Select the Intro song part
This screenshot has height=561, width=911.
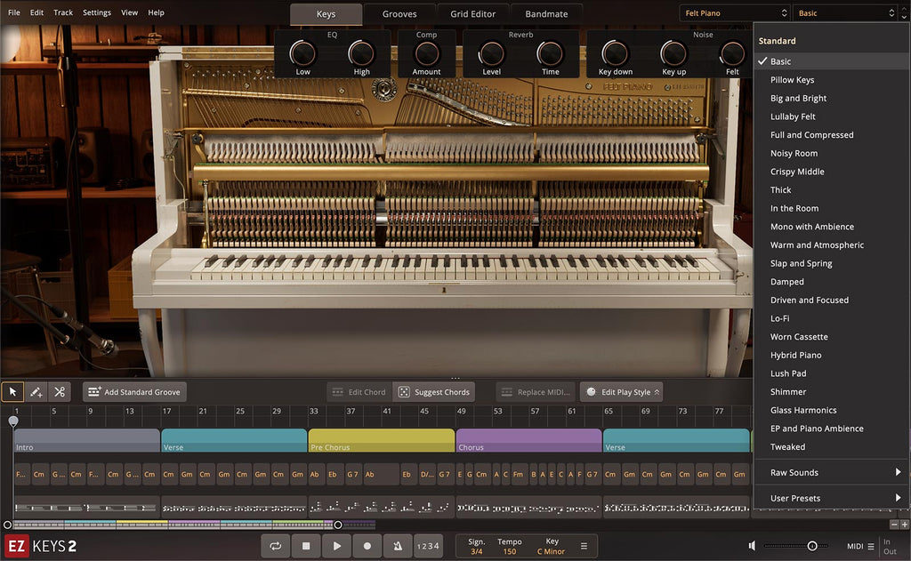[x=87, y=440]
